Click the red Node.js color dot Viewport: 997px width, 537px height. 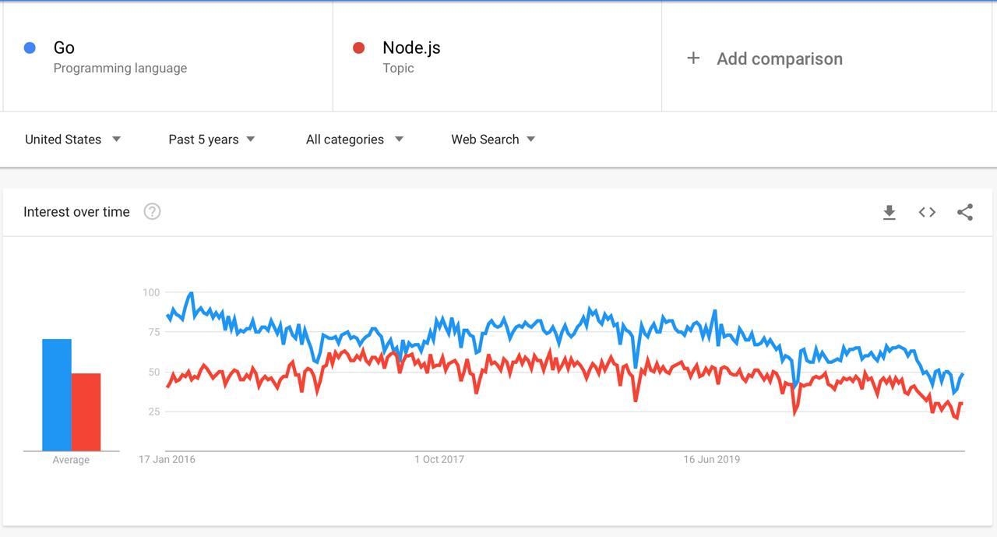click(x=359, y=48)
